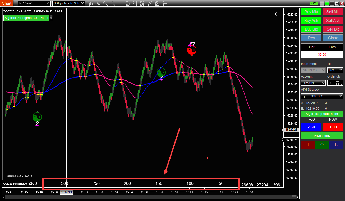
Task: Click the bid price 15219.50 text
Action: click(x=312, y=109)
